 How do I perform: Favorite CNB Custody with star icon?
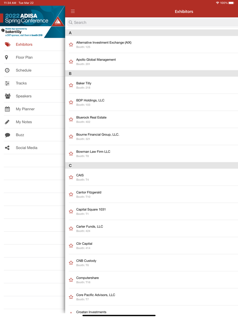71,263
